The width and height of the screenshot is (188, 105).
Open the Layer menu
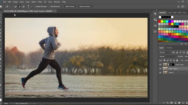[x=22, y=2]
